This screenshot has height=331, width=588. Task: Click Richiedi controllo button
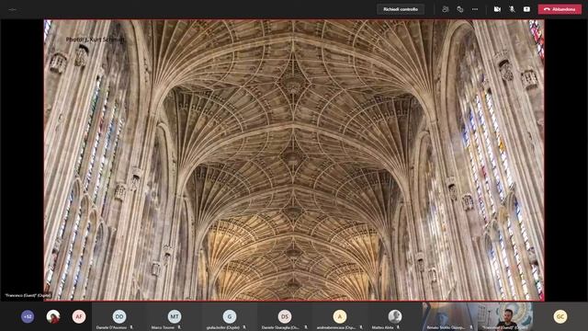tap(401, 9)
